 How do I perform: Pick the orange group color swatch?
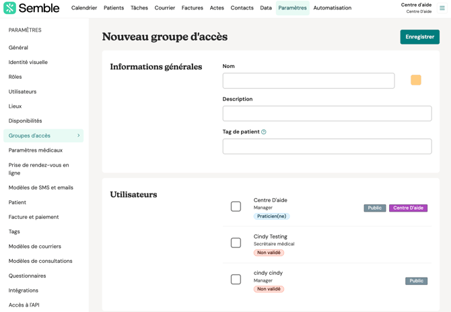click(x=416, y=80)
